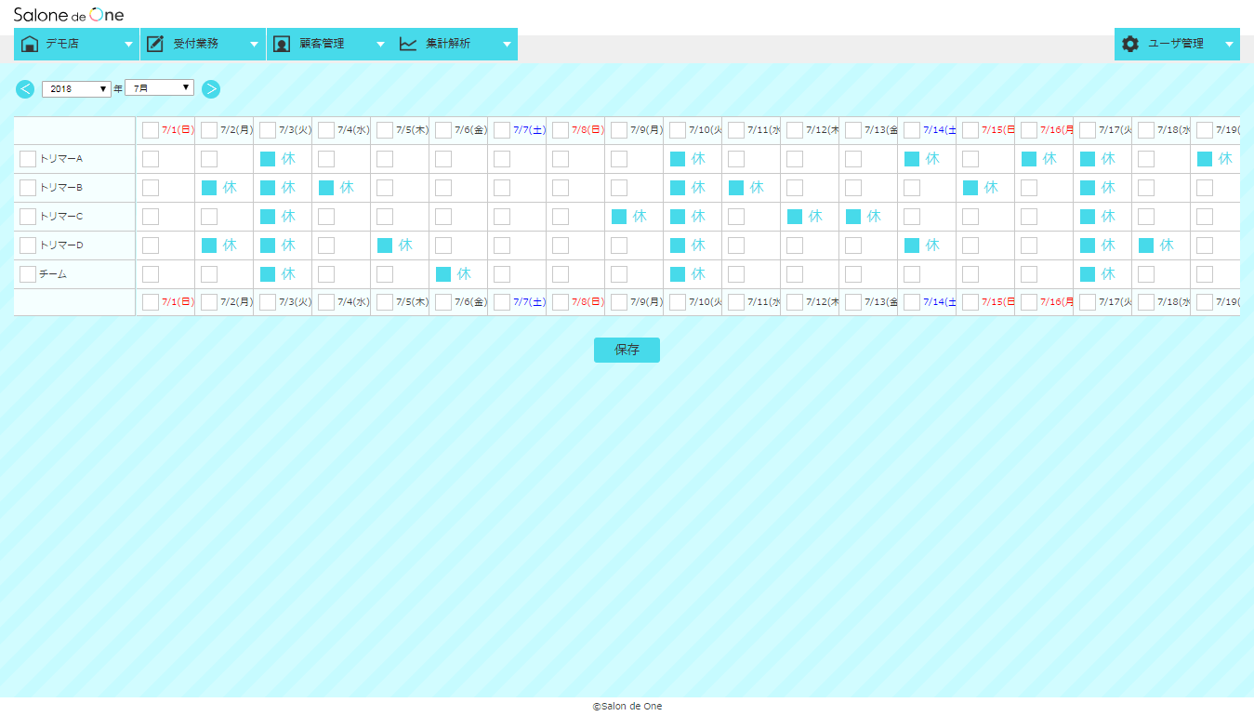Screen dimensions: 1254x716
Task: Go to next month with right arrow icon
Action: pyautogui.click(x=211, y=88)
